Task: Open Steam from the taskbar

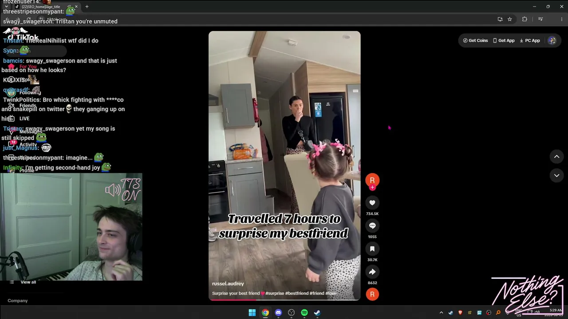Action: coord(317,313)
